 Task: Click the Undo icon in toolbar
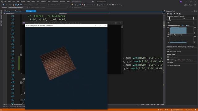(x=21, y=5)
